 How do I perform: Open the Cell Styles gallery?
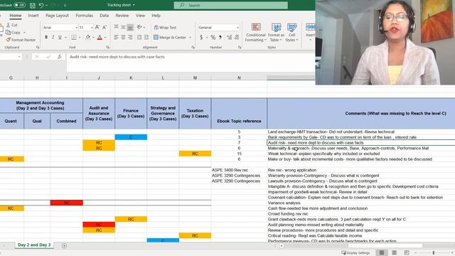[x=291, y=33]
